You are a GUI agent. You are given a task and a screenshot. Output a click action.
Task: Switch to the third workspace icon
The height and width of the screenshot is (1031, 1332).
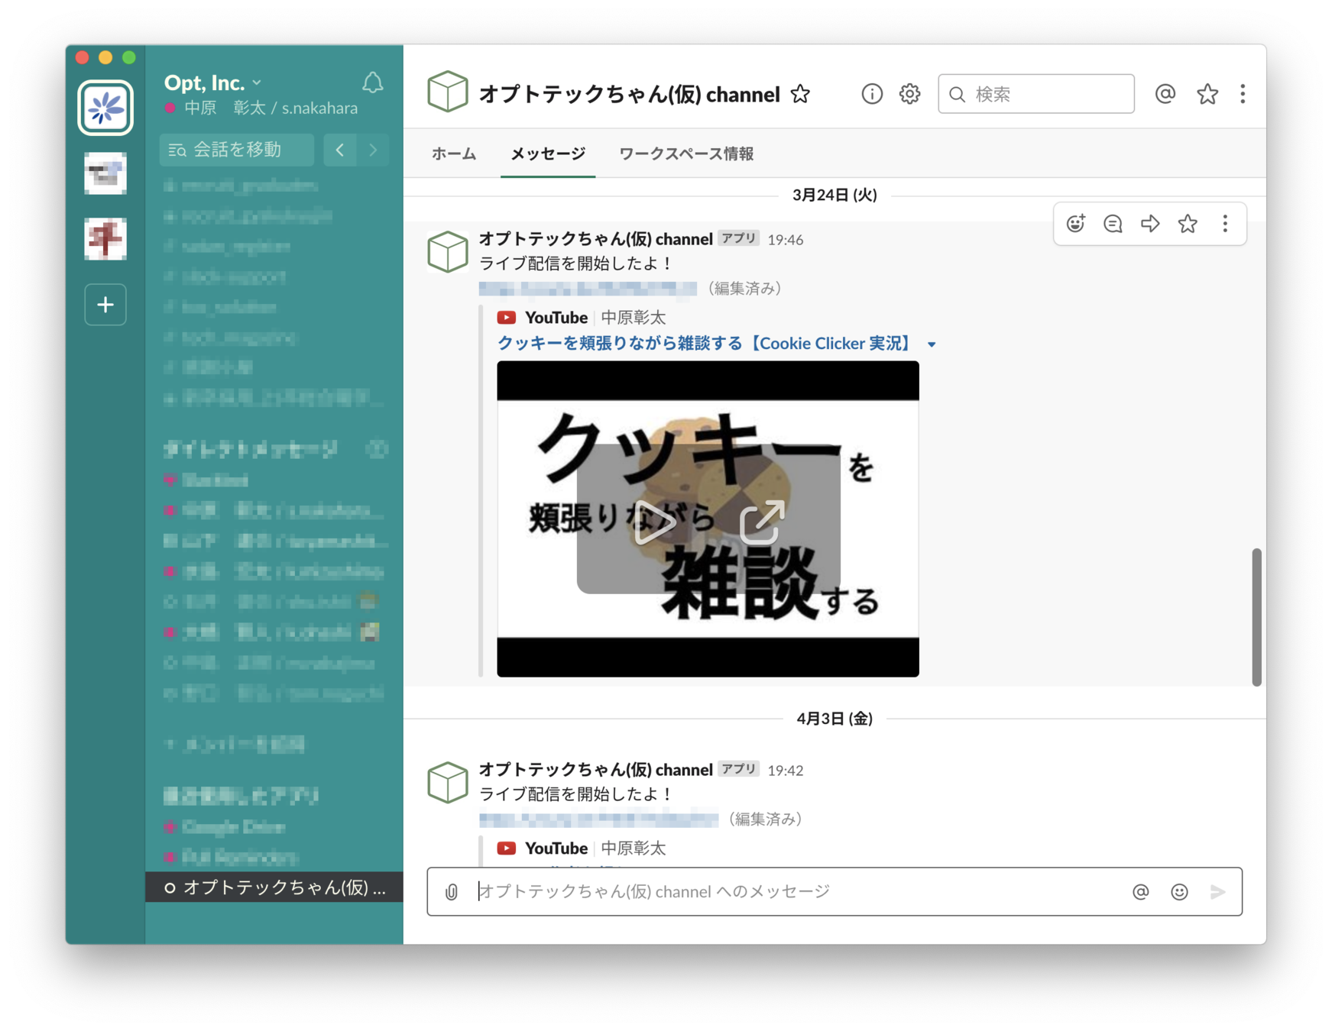(x=105, y=239)
